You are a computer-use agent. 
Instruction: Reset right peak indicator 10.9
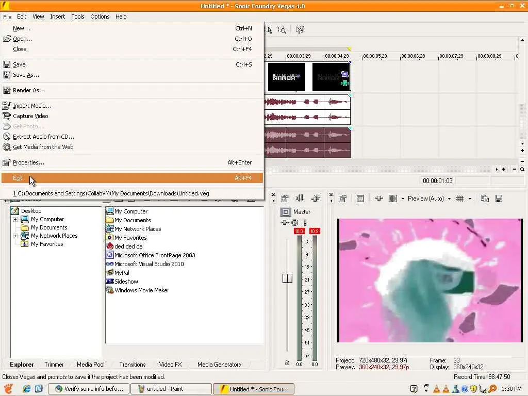click(x=315, y=232)
